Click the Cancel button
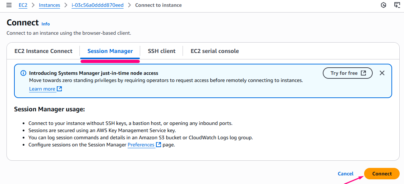404x184 pixels. pos(345,174)
